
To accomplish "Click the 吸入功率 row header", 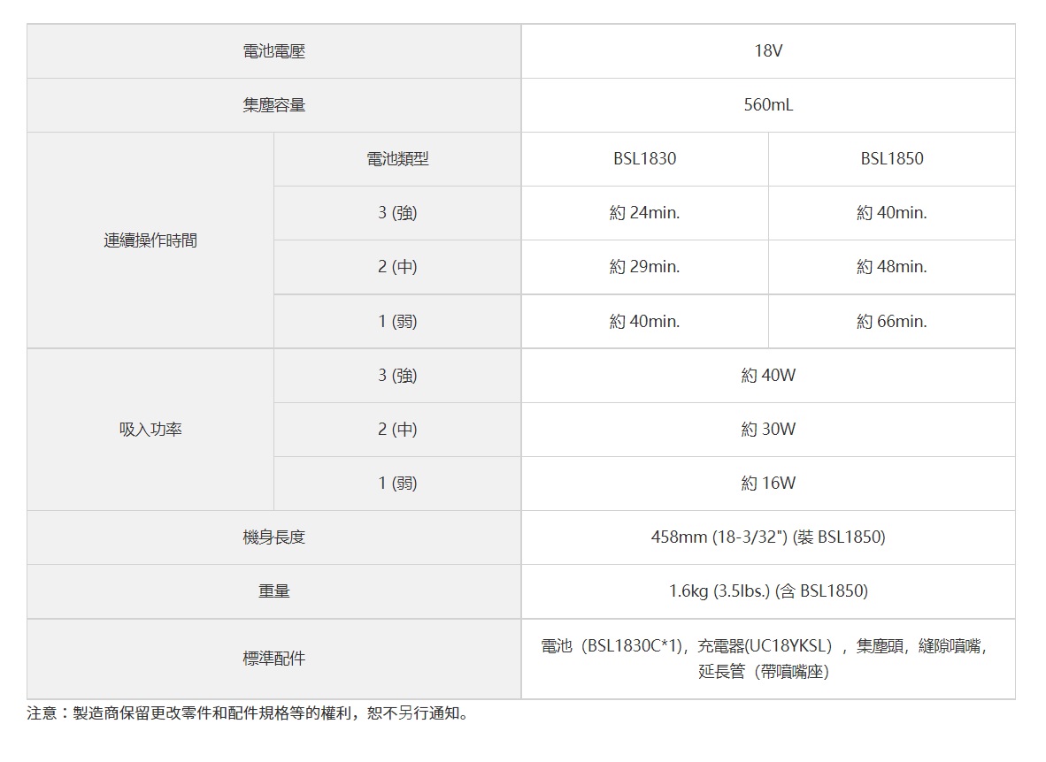I will point(150,430).
